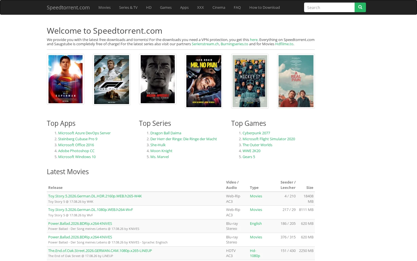
Task: Open The.End.of.Oak.Street CAM release
Action: point(100,251)
